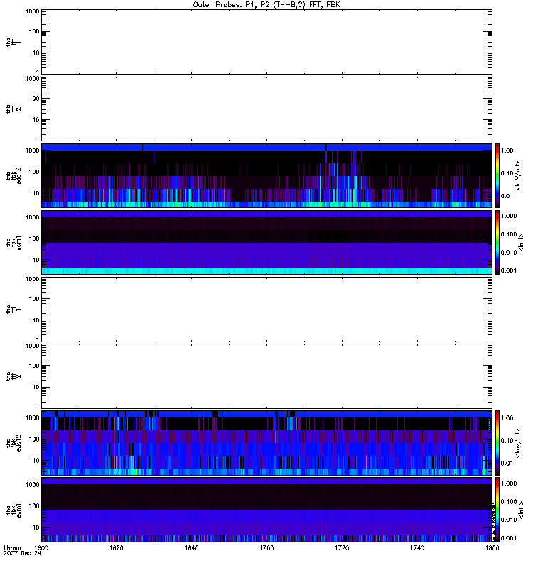Click '0.001' on thc scm1 color bar
The height and width of the screenshot is (568, 533).
coord(509,538)
